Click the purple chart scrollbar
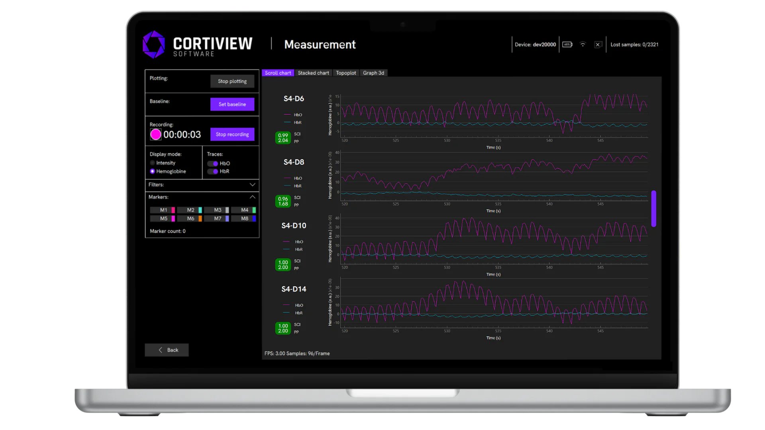Viewport: 765px width, 430px height. (x=653, y=209)
